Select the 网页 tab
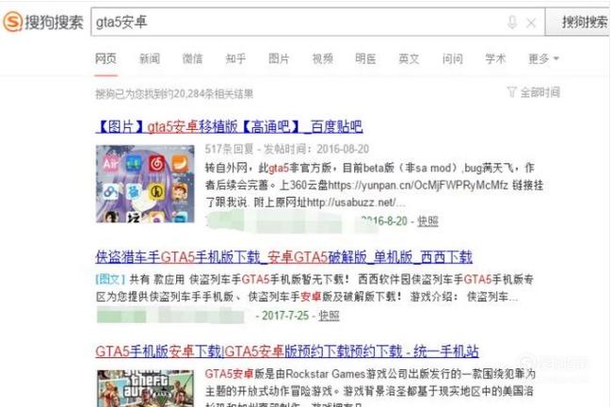The image size is (612, 407). 105,58
